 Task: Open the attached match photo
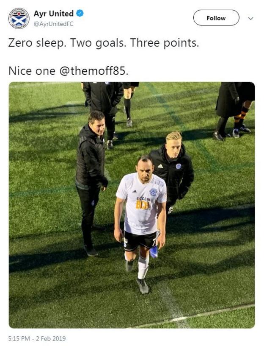(132, 205)
